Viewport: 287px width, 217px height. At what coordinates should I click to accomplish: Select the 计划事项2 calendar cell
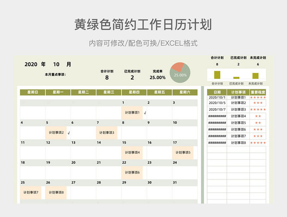pos(56,132)
